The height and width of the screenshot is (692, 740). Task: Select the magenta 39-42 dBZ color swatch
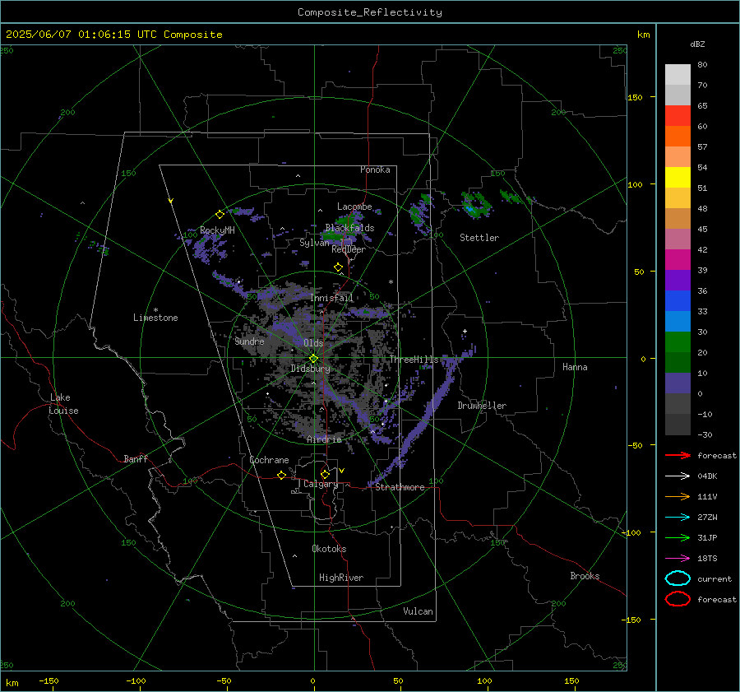678,260
